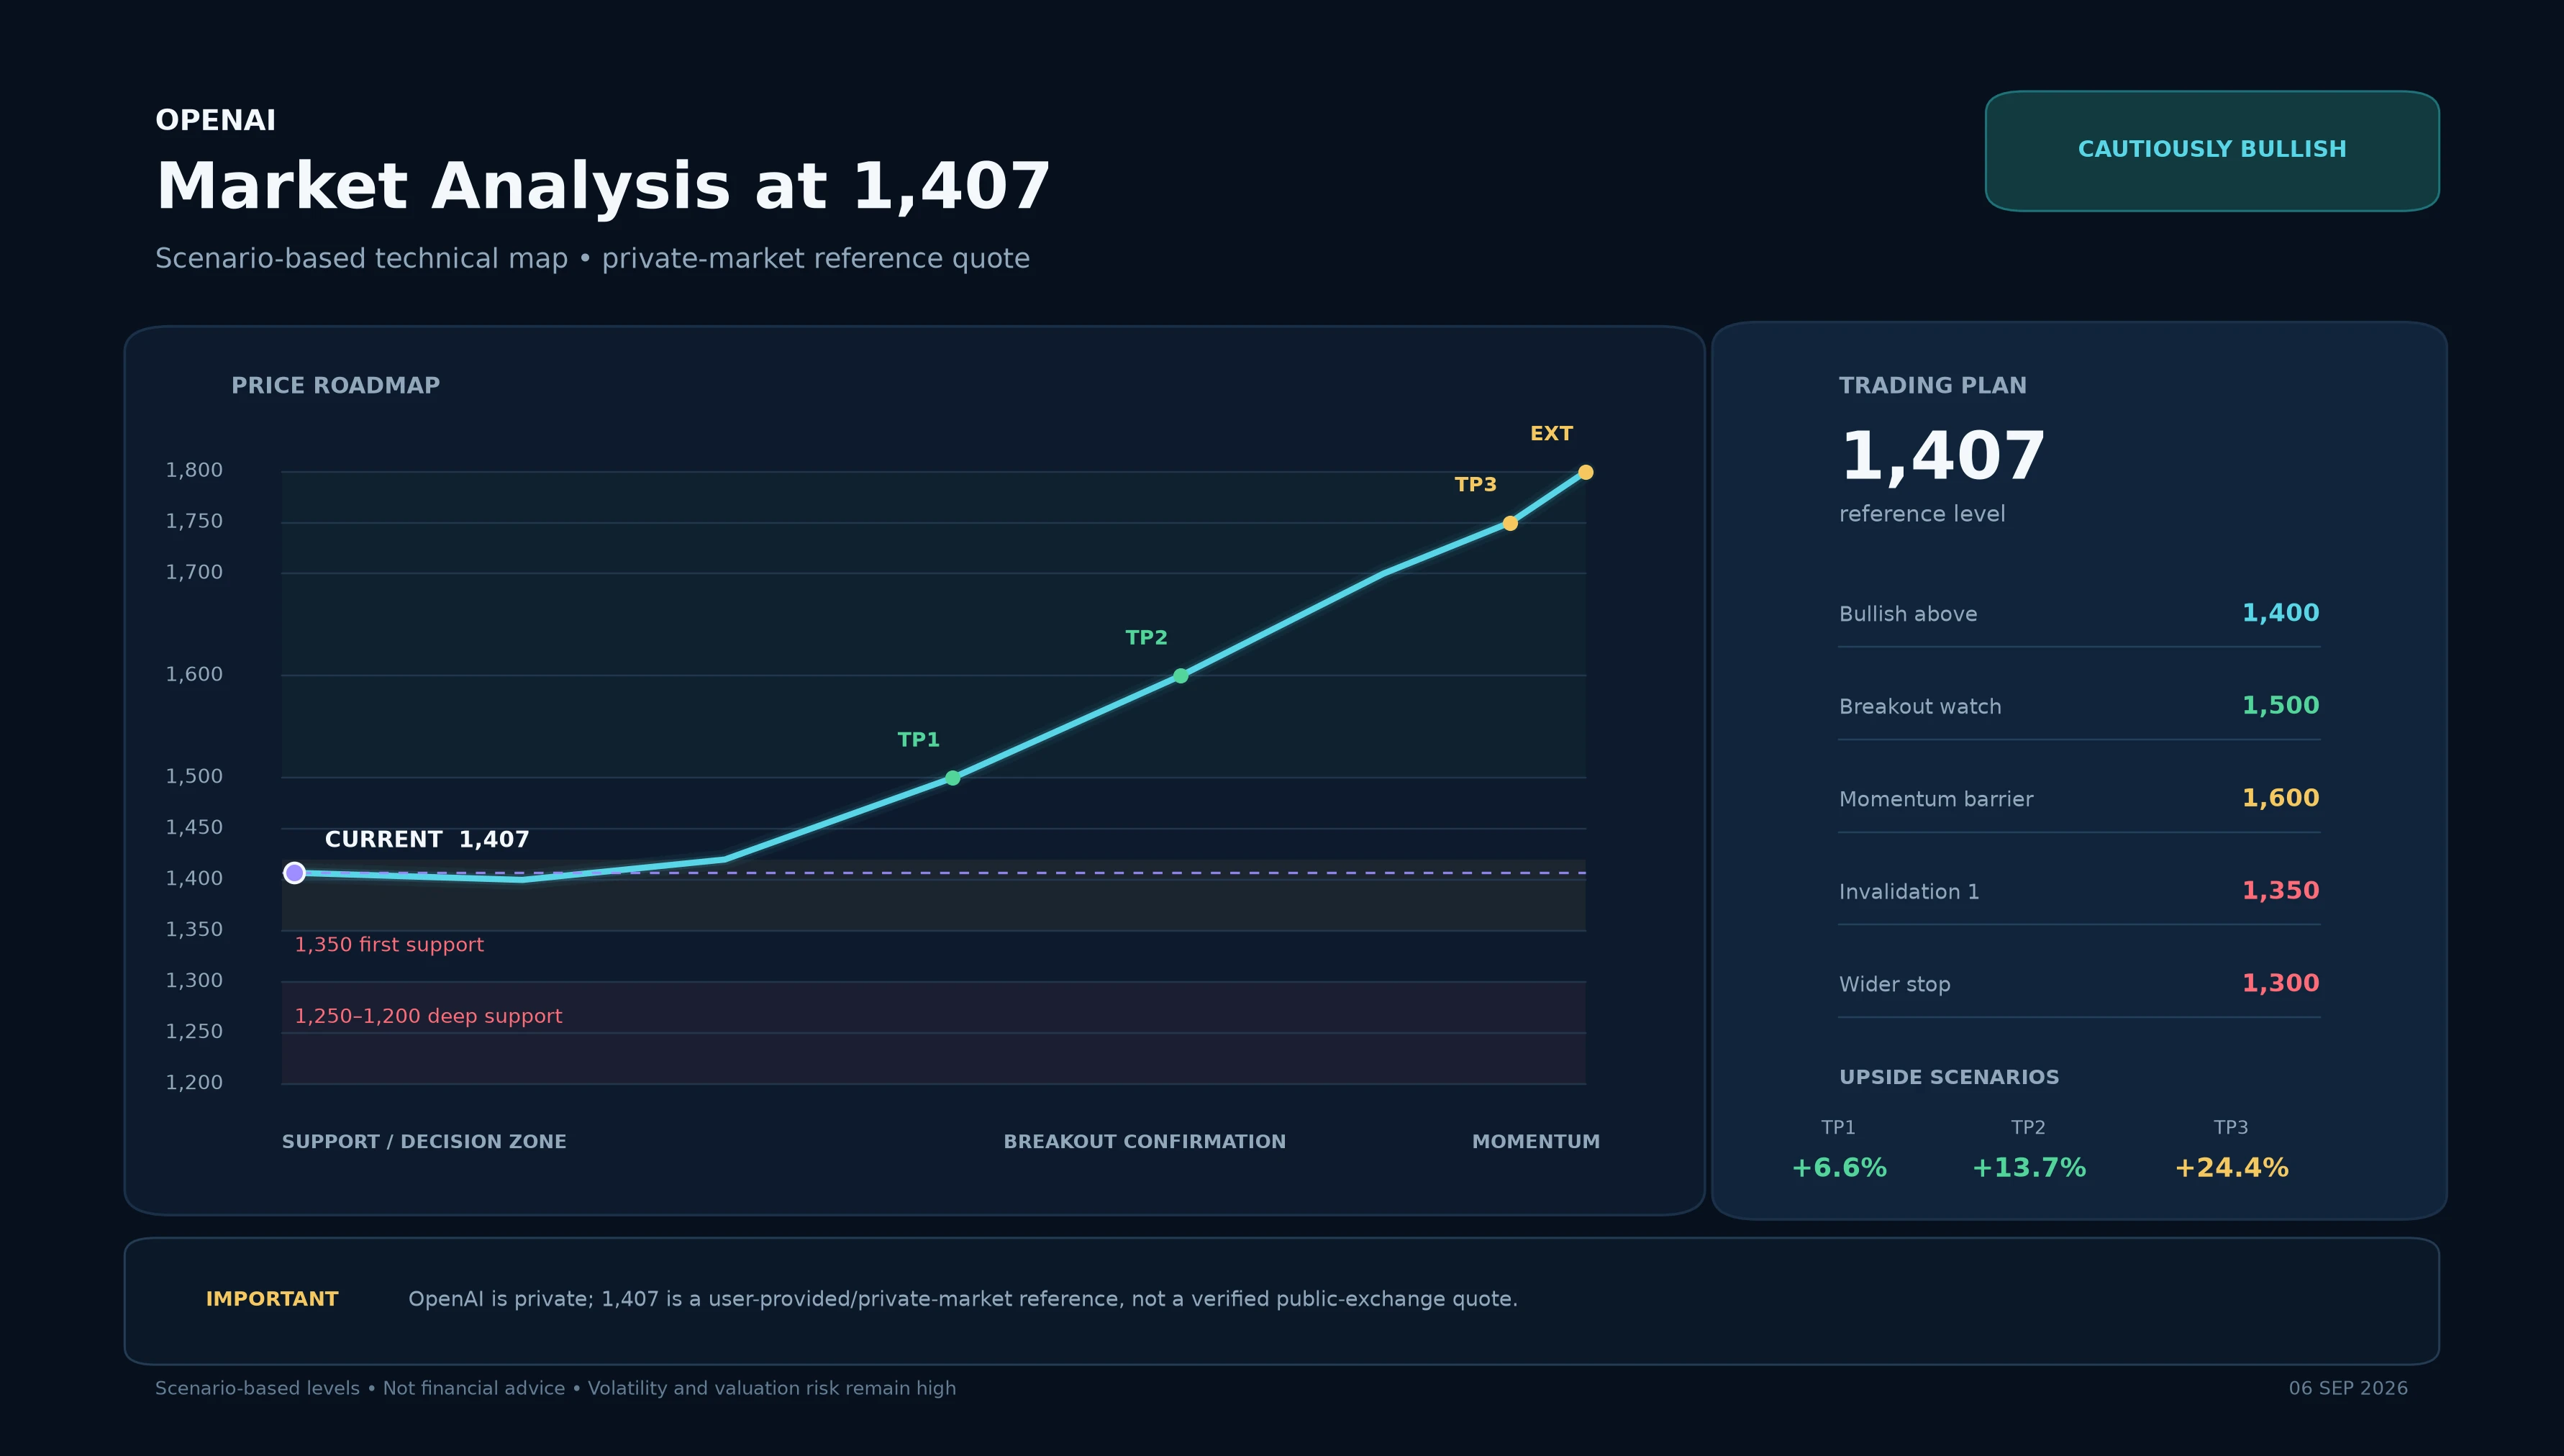Click the 1,500 y-axis label
Screen dimensions: 2564x1456
[194, 776]
